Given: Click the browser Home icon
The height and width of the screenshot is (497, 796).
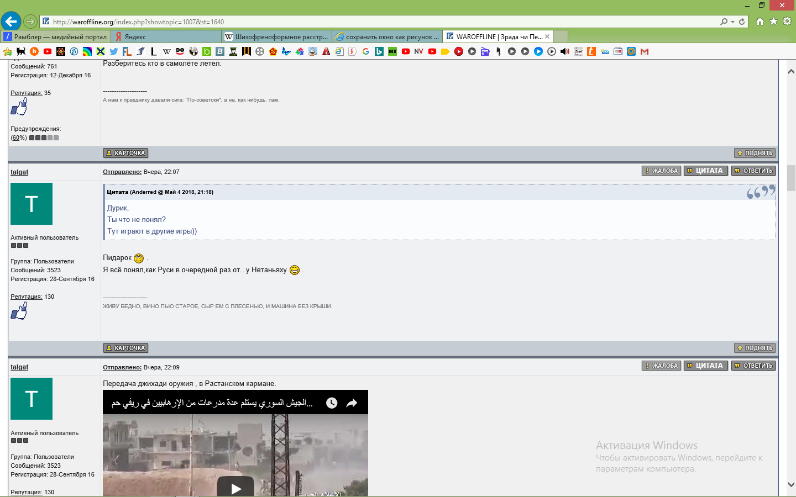Looking at the screenshot, I should point(760,22).
